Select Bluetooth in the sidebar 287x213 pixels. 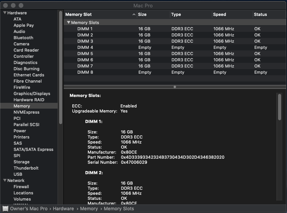click(x=23, y=38)
